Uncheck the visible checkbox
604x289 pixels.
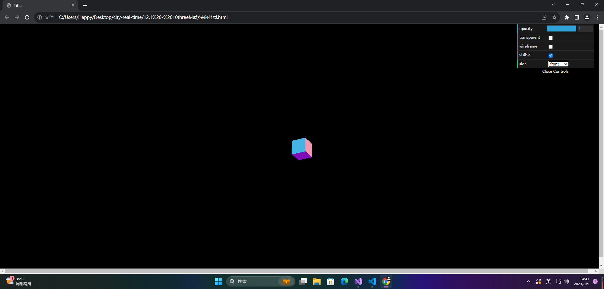(x=550, y=55)
